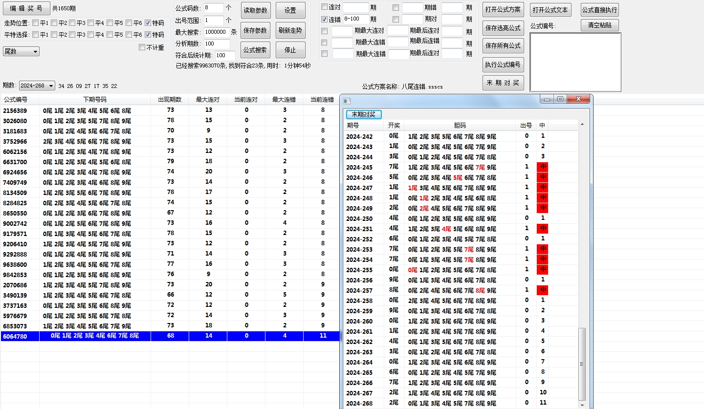Viewport: 704px width, 409px height.
Task: Check the 平1 box in 走势位置 row
Action: [x=36, y=22]
